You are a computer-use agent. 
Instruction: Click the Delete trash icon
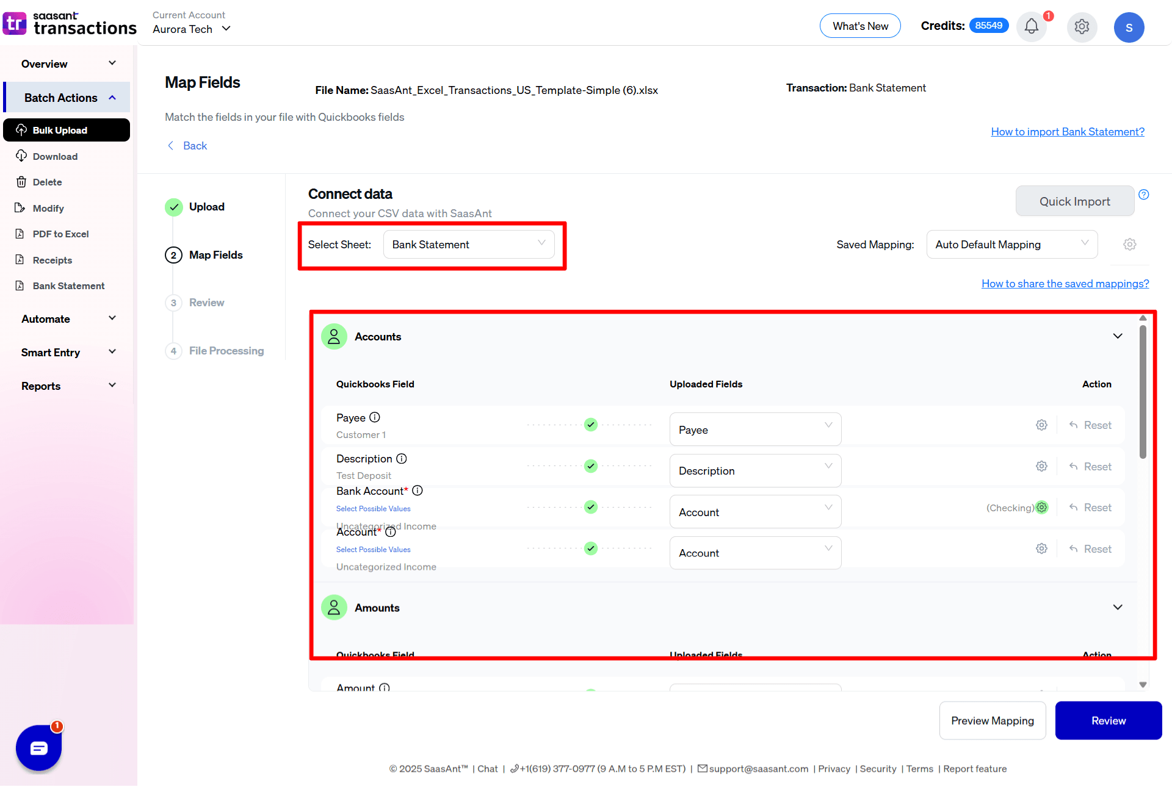21,182
